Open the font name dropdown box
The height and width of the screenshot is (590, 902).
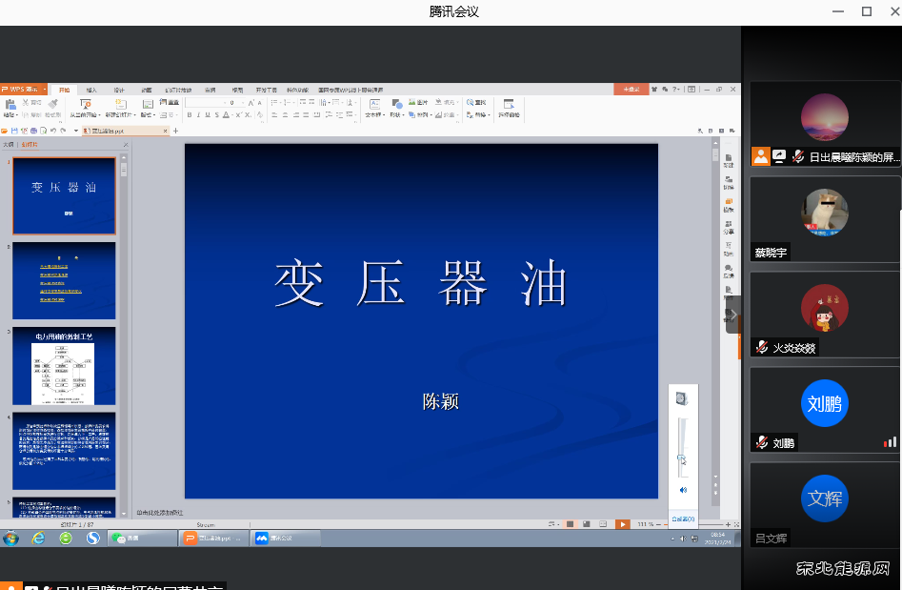coord(204,102)
